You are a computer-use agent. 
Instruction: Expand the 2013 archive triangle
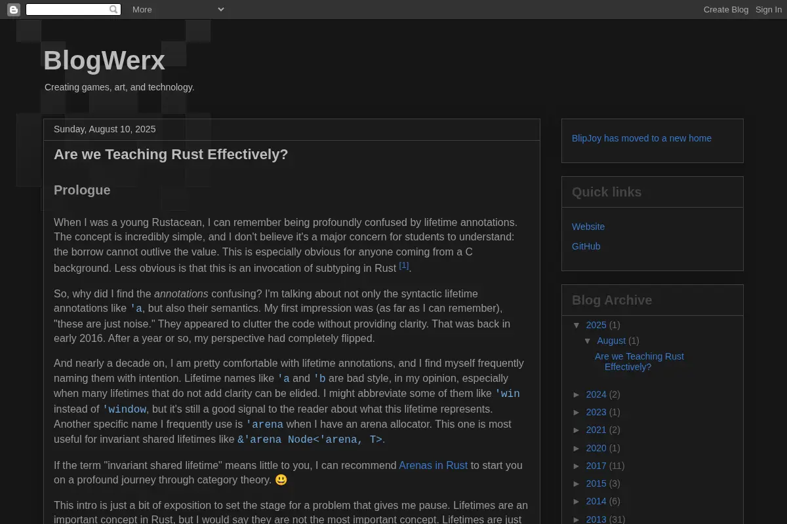coord(577,519)
